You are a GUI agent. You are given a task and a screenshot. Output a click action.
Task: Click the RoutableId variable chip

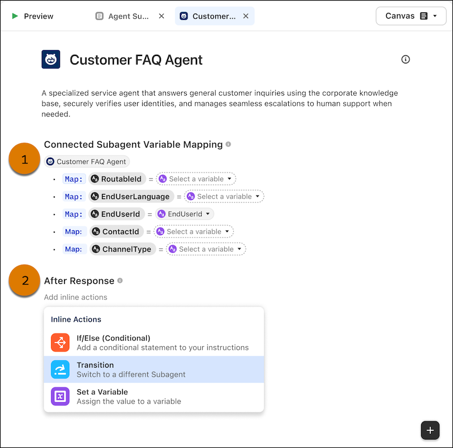pos(117,179)
